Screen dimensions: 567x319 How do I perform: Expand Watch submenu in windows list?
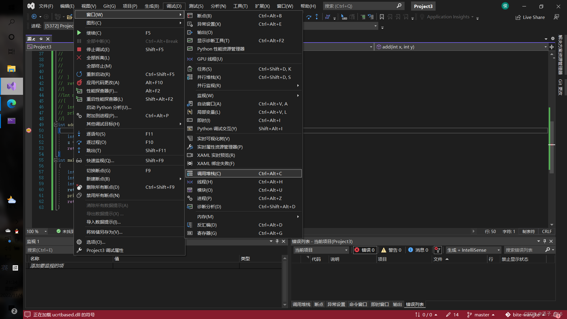tap(298, 95)
